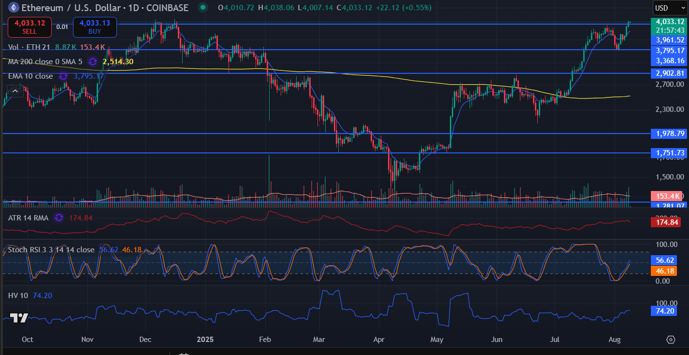
Task: Click the +22.12 (+0.55%) change value
Action: click(x=405, y=7)
